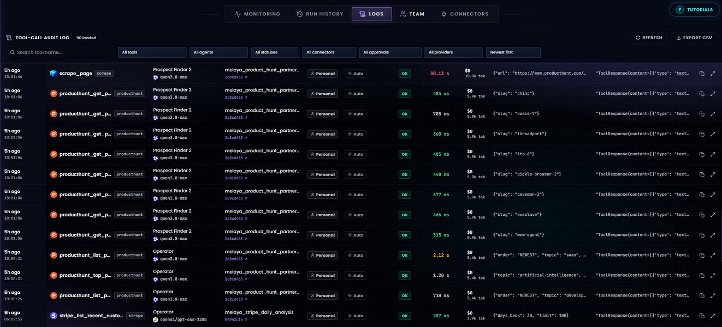Select the "38.13 s" duration value

pyautogui.click(x=440, y=74)
